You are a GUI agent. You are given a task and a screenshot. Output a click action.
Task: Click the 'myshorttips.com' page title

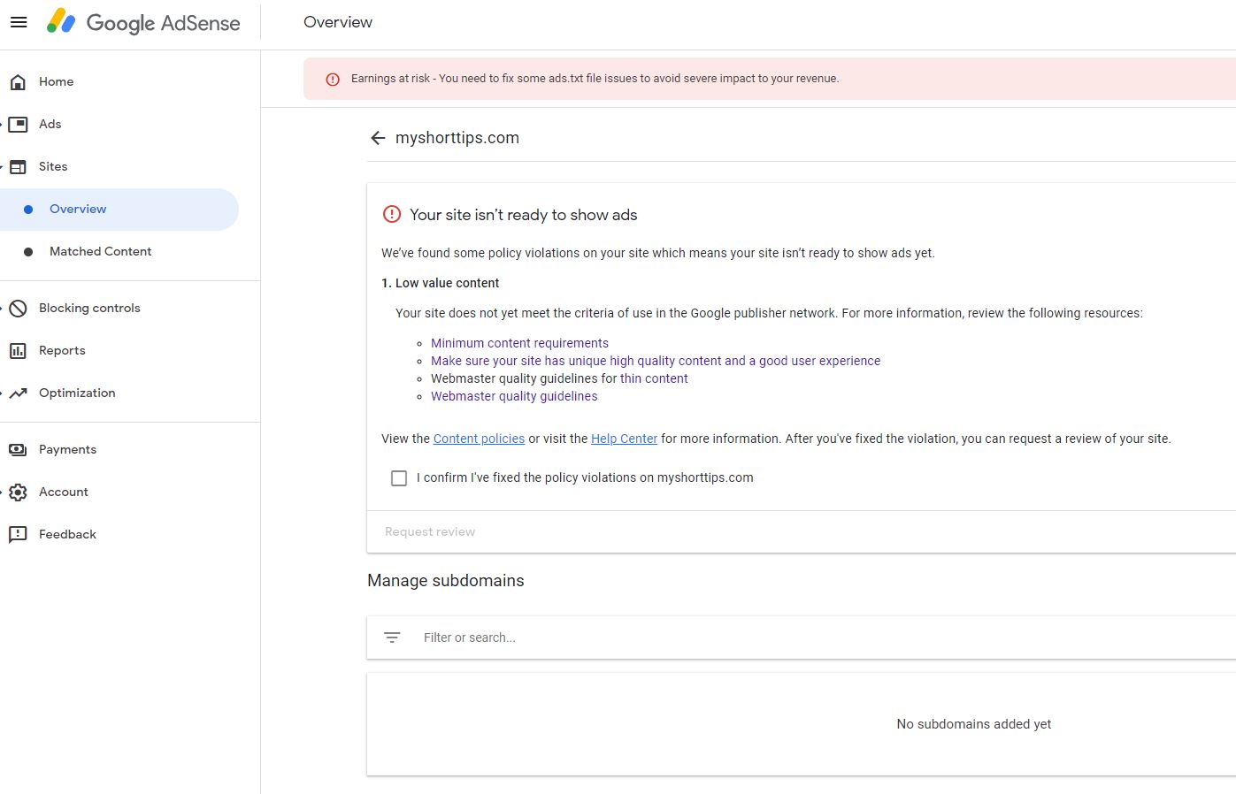pos(457,138)
